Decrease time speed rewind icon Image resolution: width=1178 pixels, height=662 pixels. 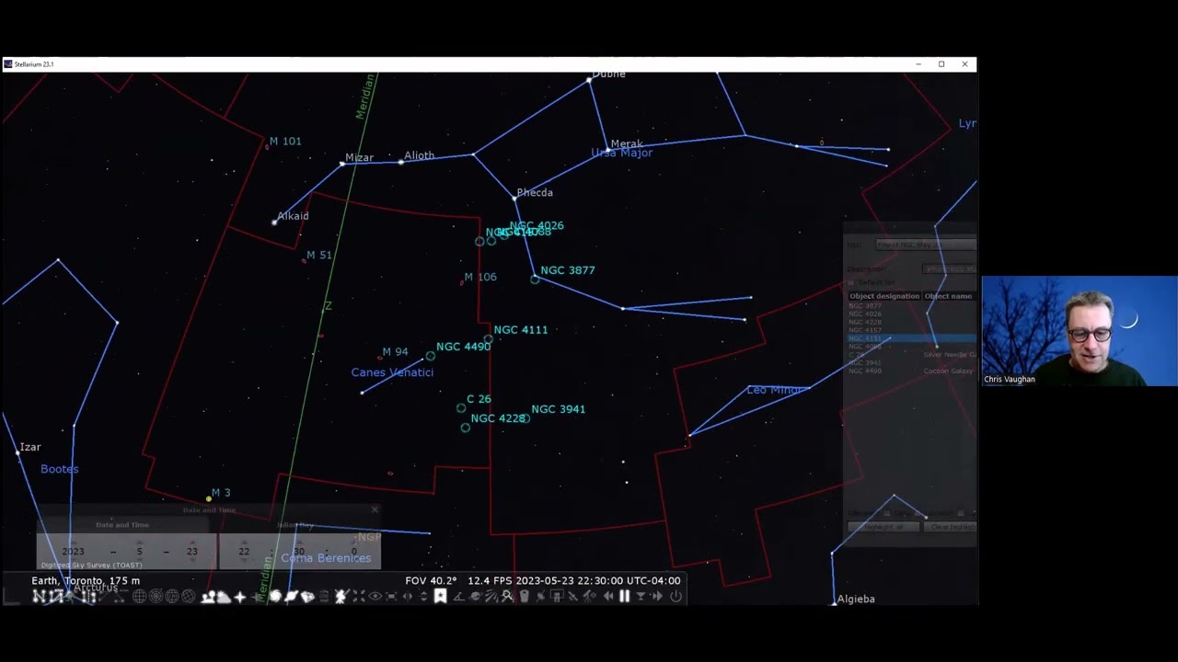point(606,596)
